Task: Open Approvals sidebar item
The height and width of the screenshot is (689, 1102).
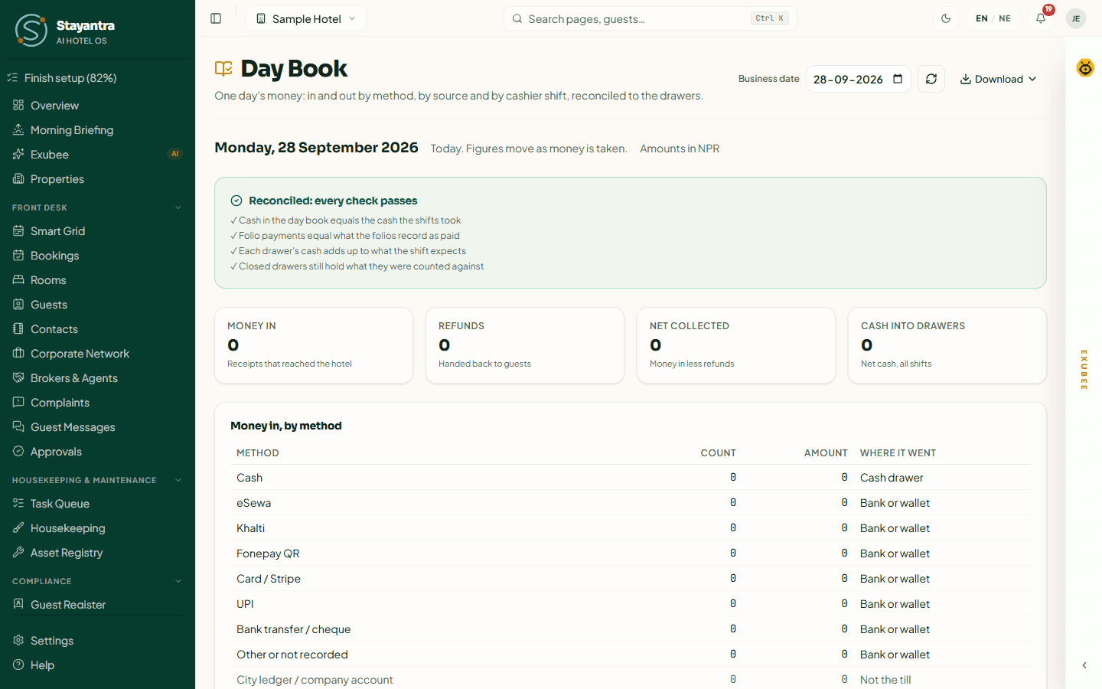Action: [97, 452]
